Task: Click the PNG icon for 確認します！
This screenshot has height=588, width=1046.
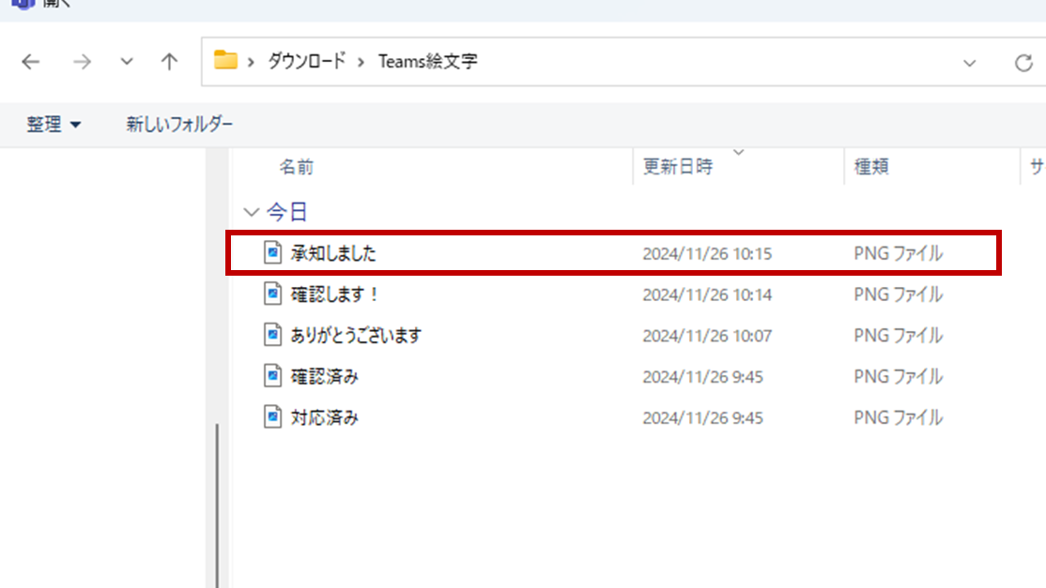Action: [272, 294]
